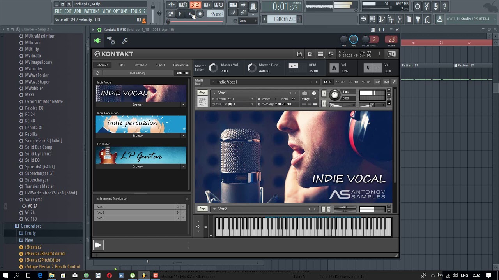This screenshot has height=280, width=499.
Task: Open FL Studio plugin picker plug icon
Action: tap(418, 19)
